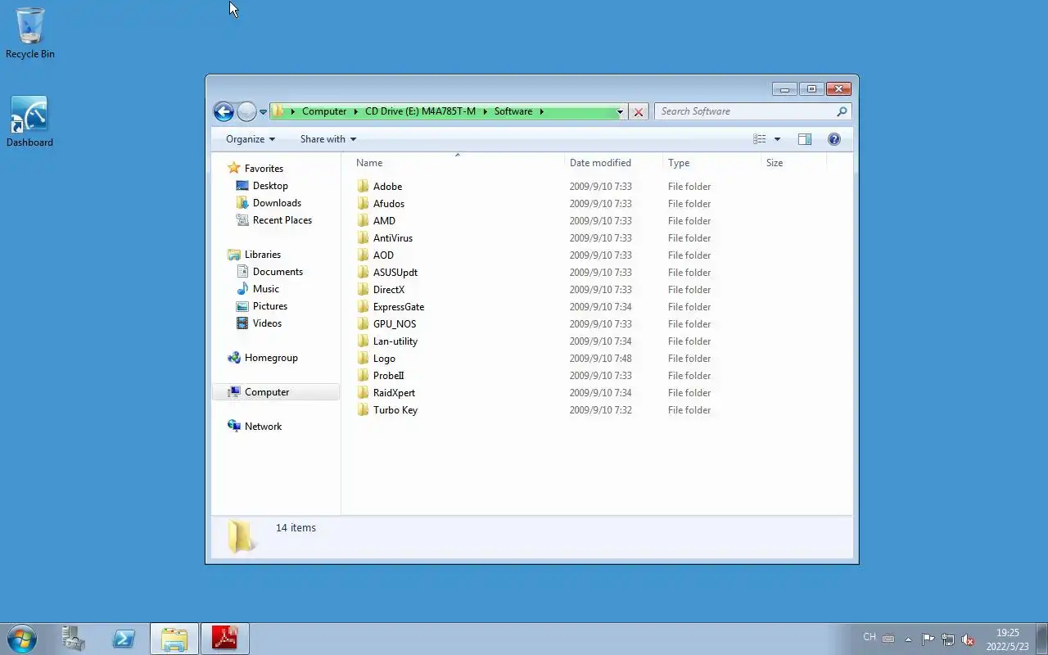The image size is (1048, 655).
Task: Select CD Drive (E:) M4A785T-M breadcrumb
Action: pyautogui.click(x=420, y=111)
